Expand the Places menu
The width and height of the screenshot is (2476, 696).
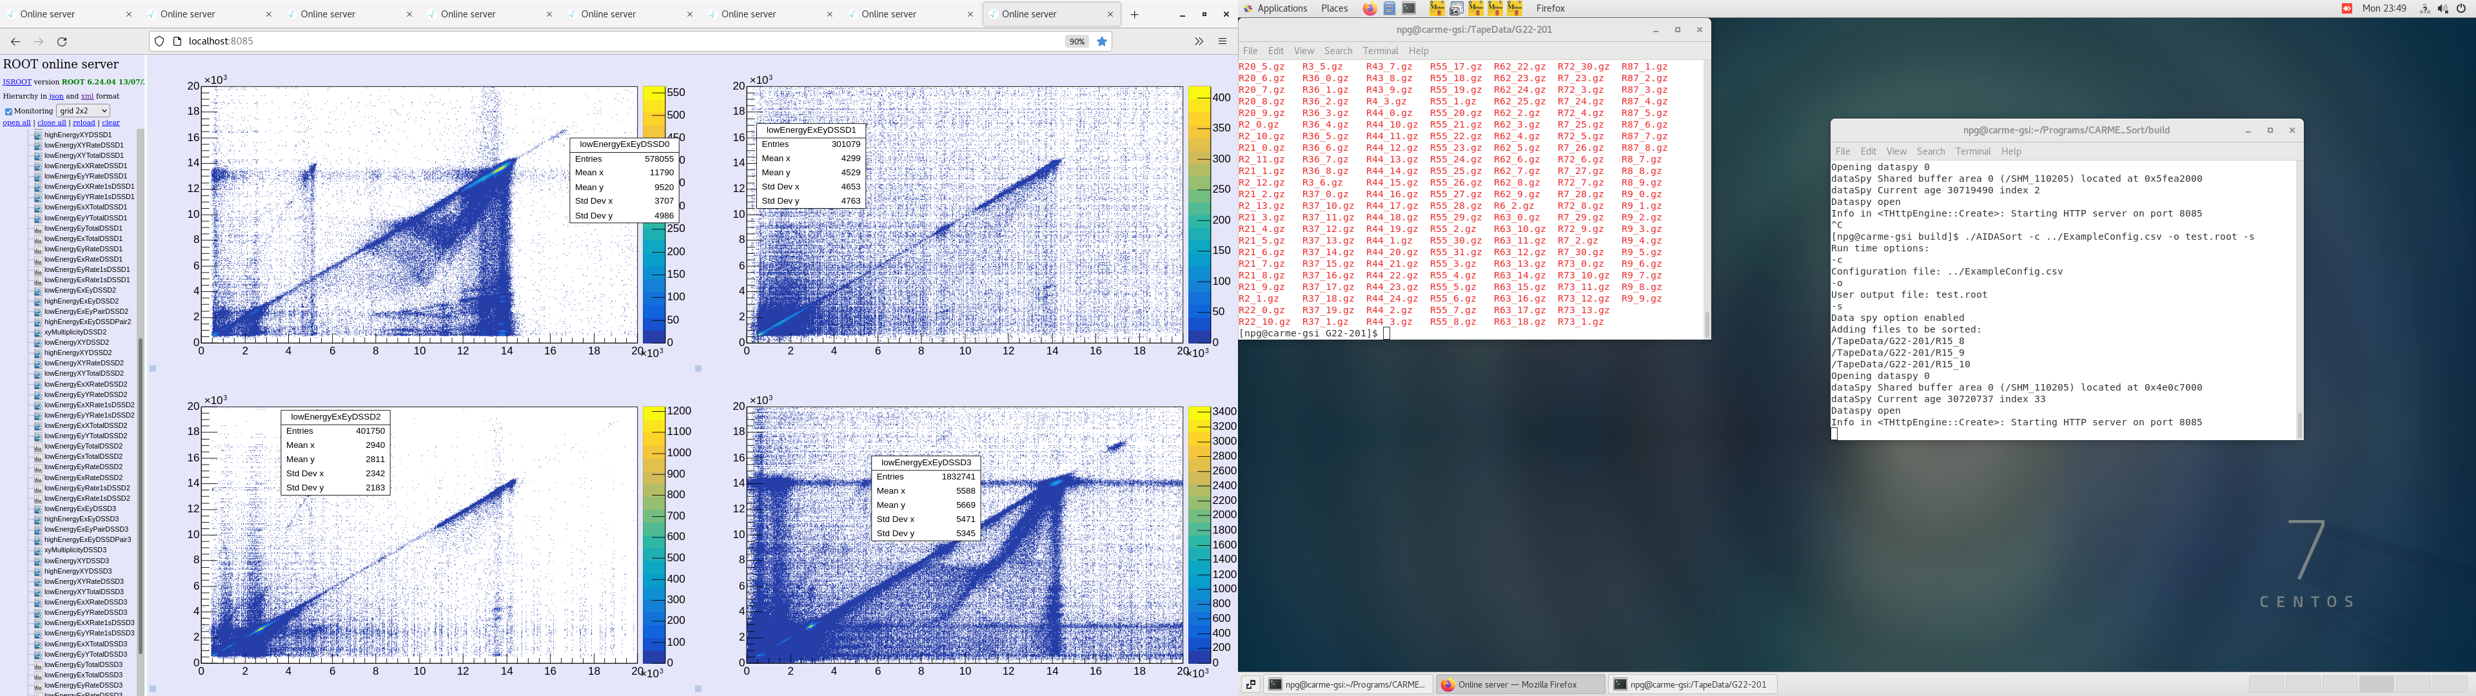tap(1334, 8)
